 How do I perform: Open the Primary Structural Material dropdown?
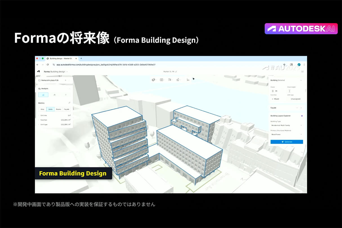pos(286,135)
